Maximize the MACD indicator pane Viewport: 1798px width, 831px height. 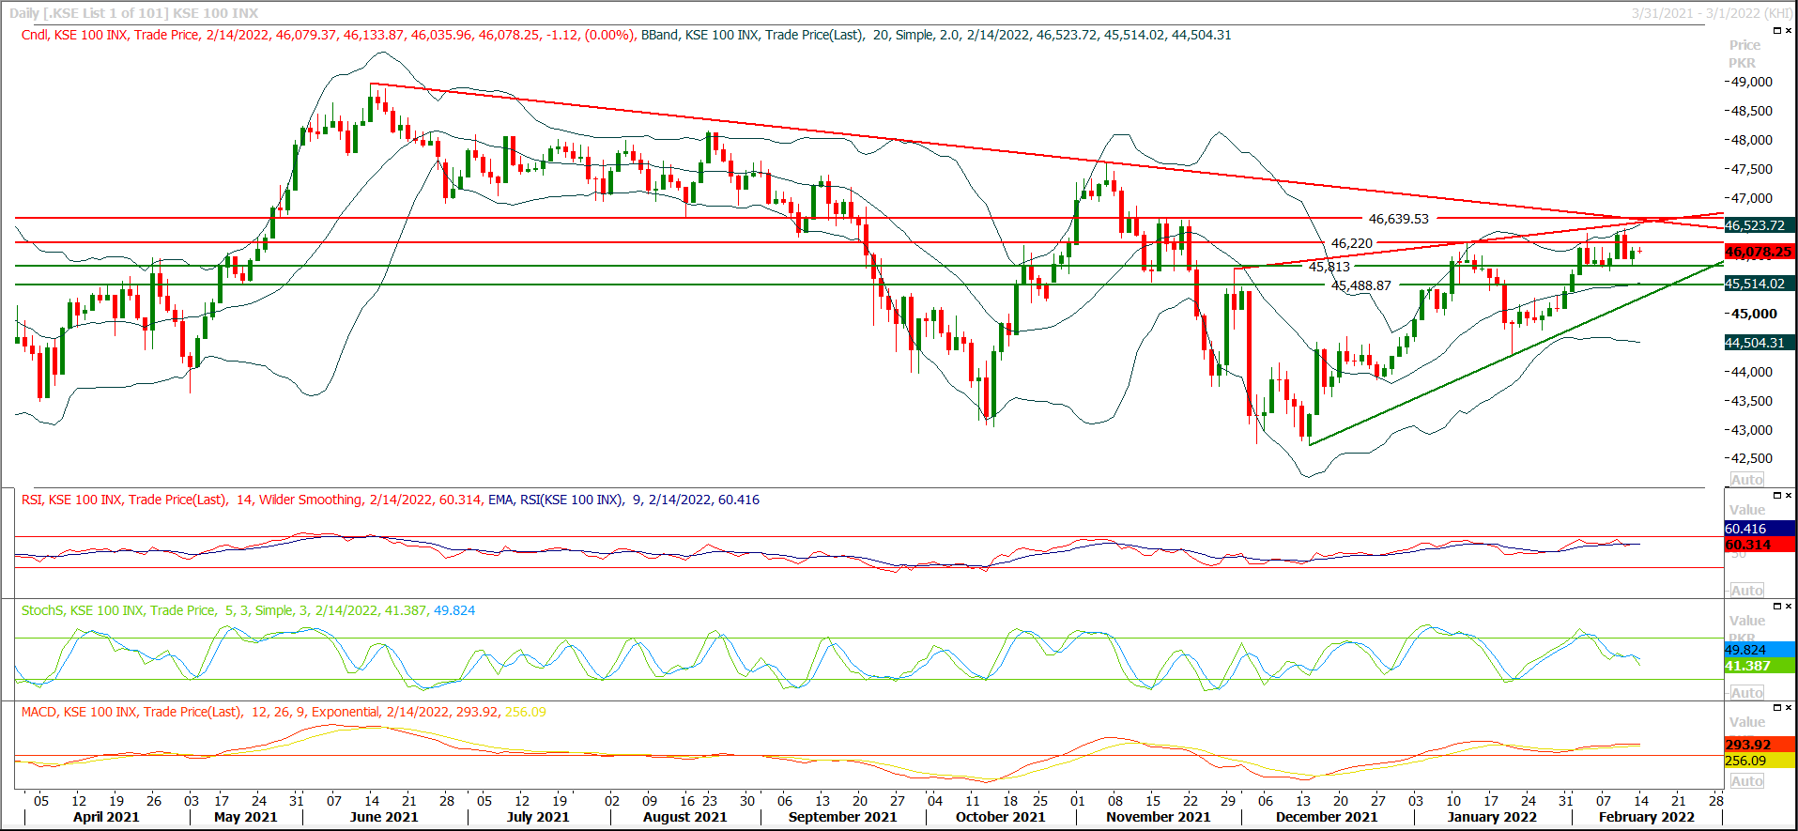(1776, 707)
